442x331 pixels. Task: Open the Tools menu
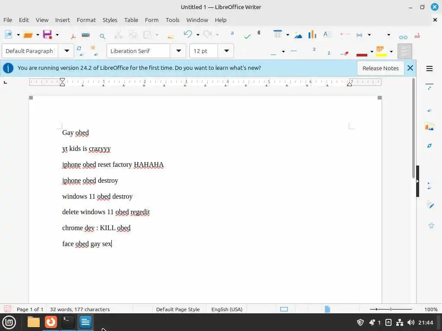point(173,20)
